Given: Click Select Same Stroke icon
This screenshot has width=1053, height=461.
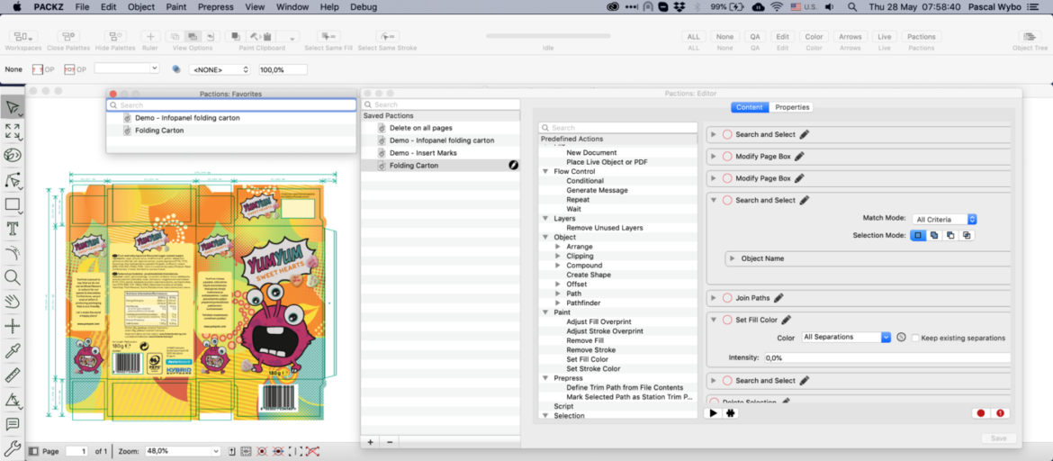Looking at the screenshot, I should tap(387, 36).
